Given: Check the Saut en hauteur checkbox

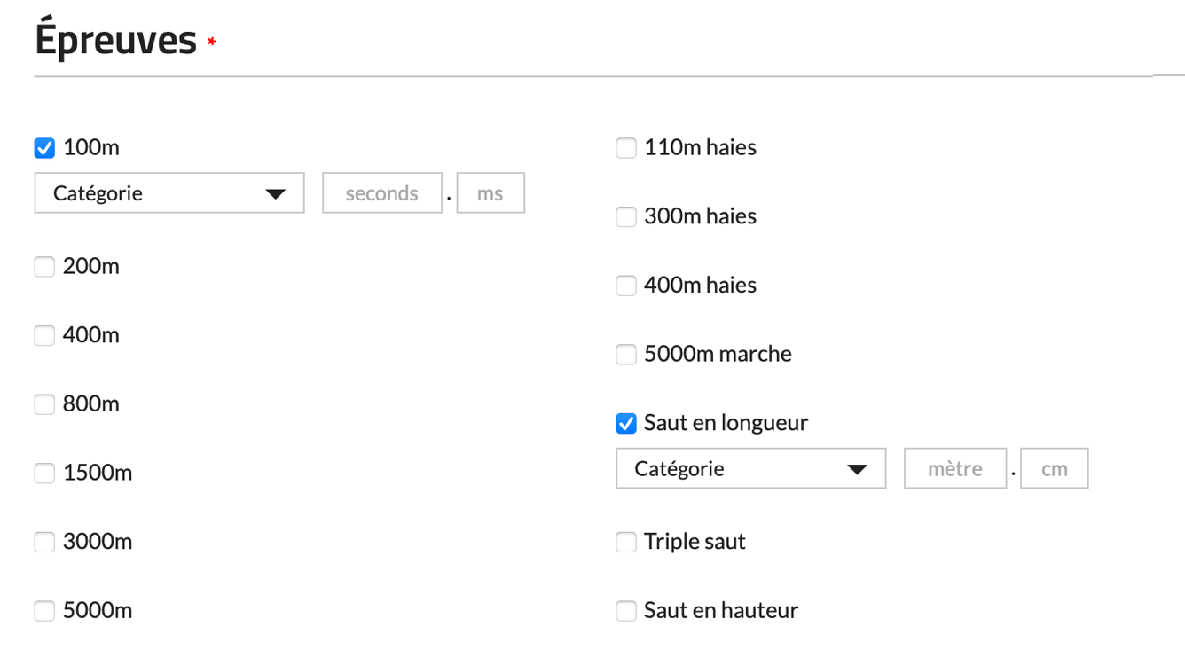Looking at the screenshot, I should pyautogui.click(x=626, y=611).
